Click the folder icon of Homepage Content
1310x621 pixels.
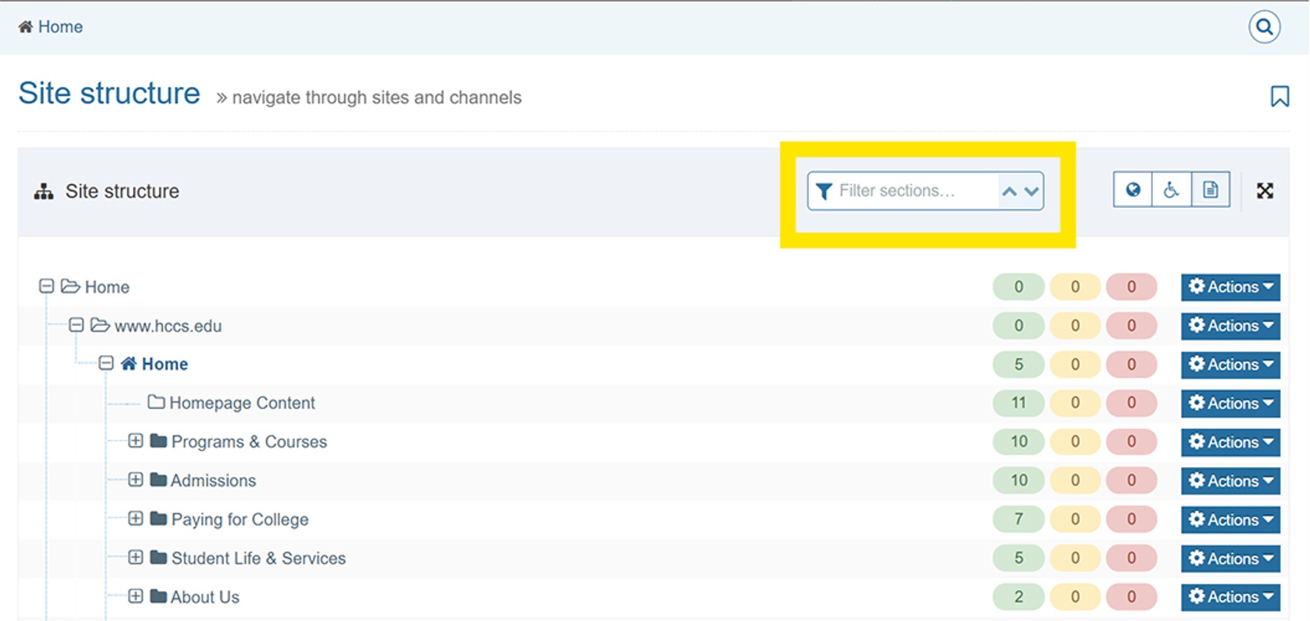[x=156, y=402]
